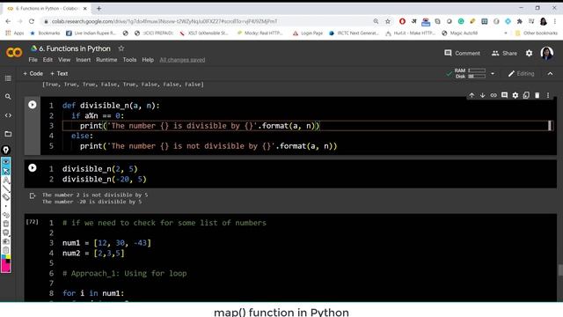The width and height of the screenshot is (563, 317).
Task: Add a new Text cell
Action: (59, 73)
